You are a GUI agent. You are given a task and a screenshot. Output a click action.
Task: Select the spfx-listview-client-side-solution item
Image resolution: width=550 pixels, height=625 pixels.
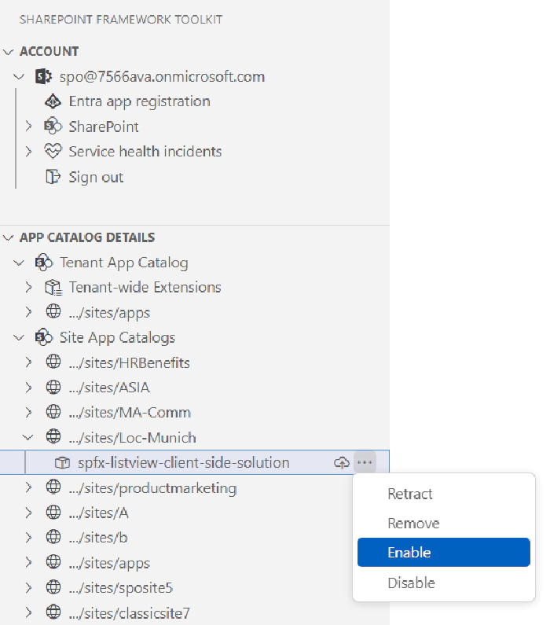(183, 463)
